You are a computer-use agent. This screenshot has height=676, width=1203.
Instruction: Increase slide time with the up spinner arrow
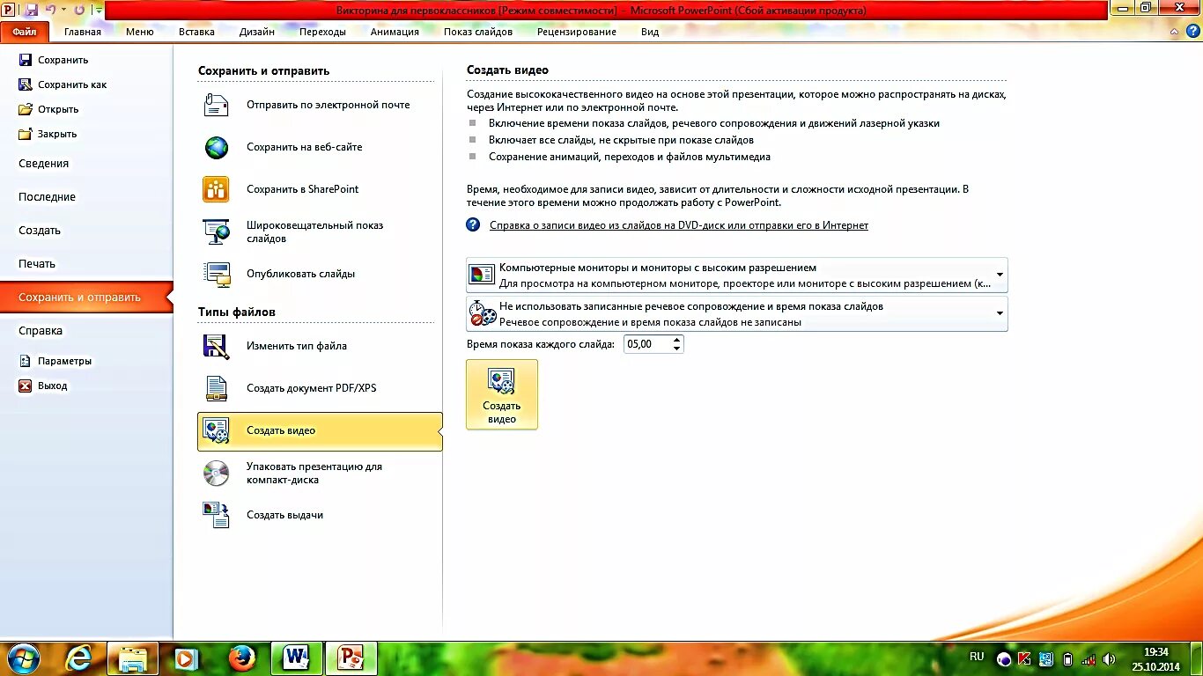tap(676, 340)
